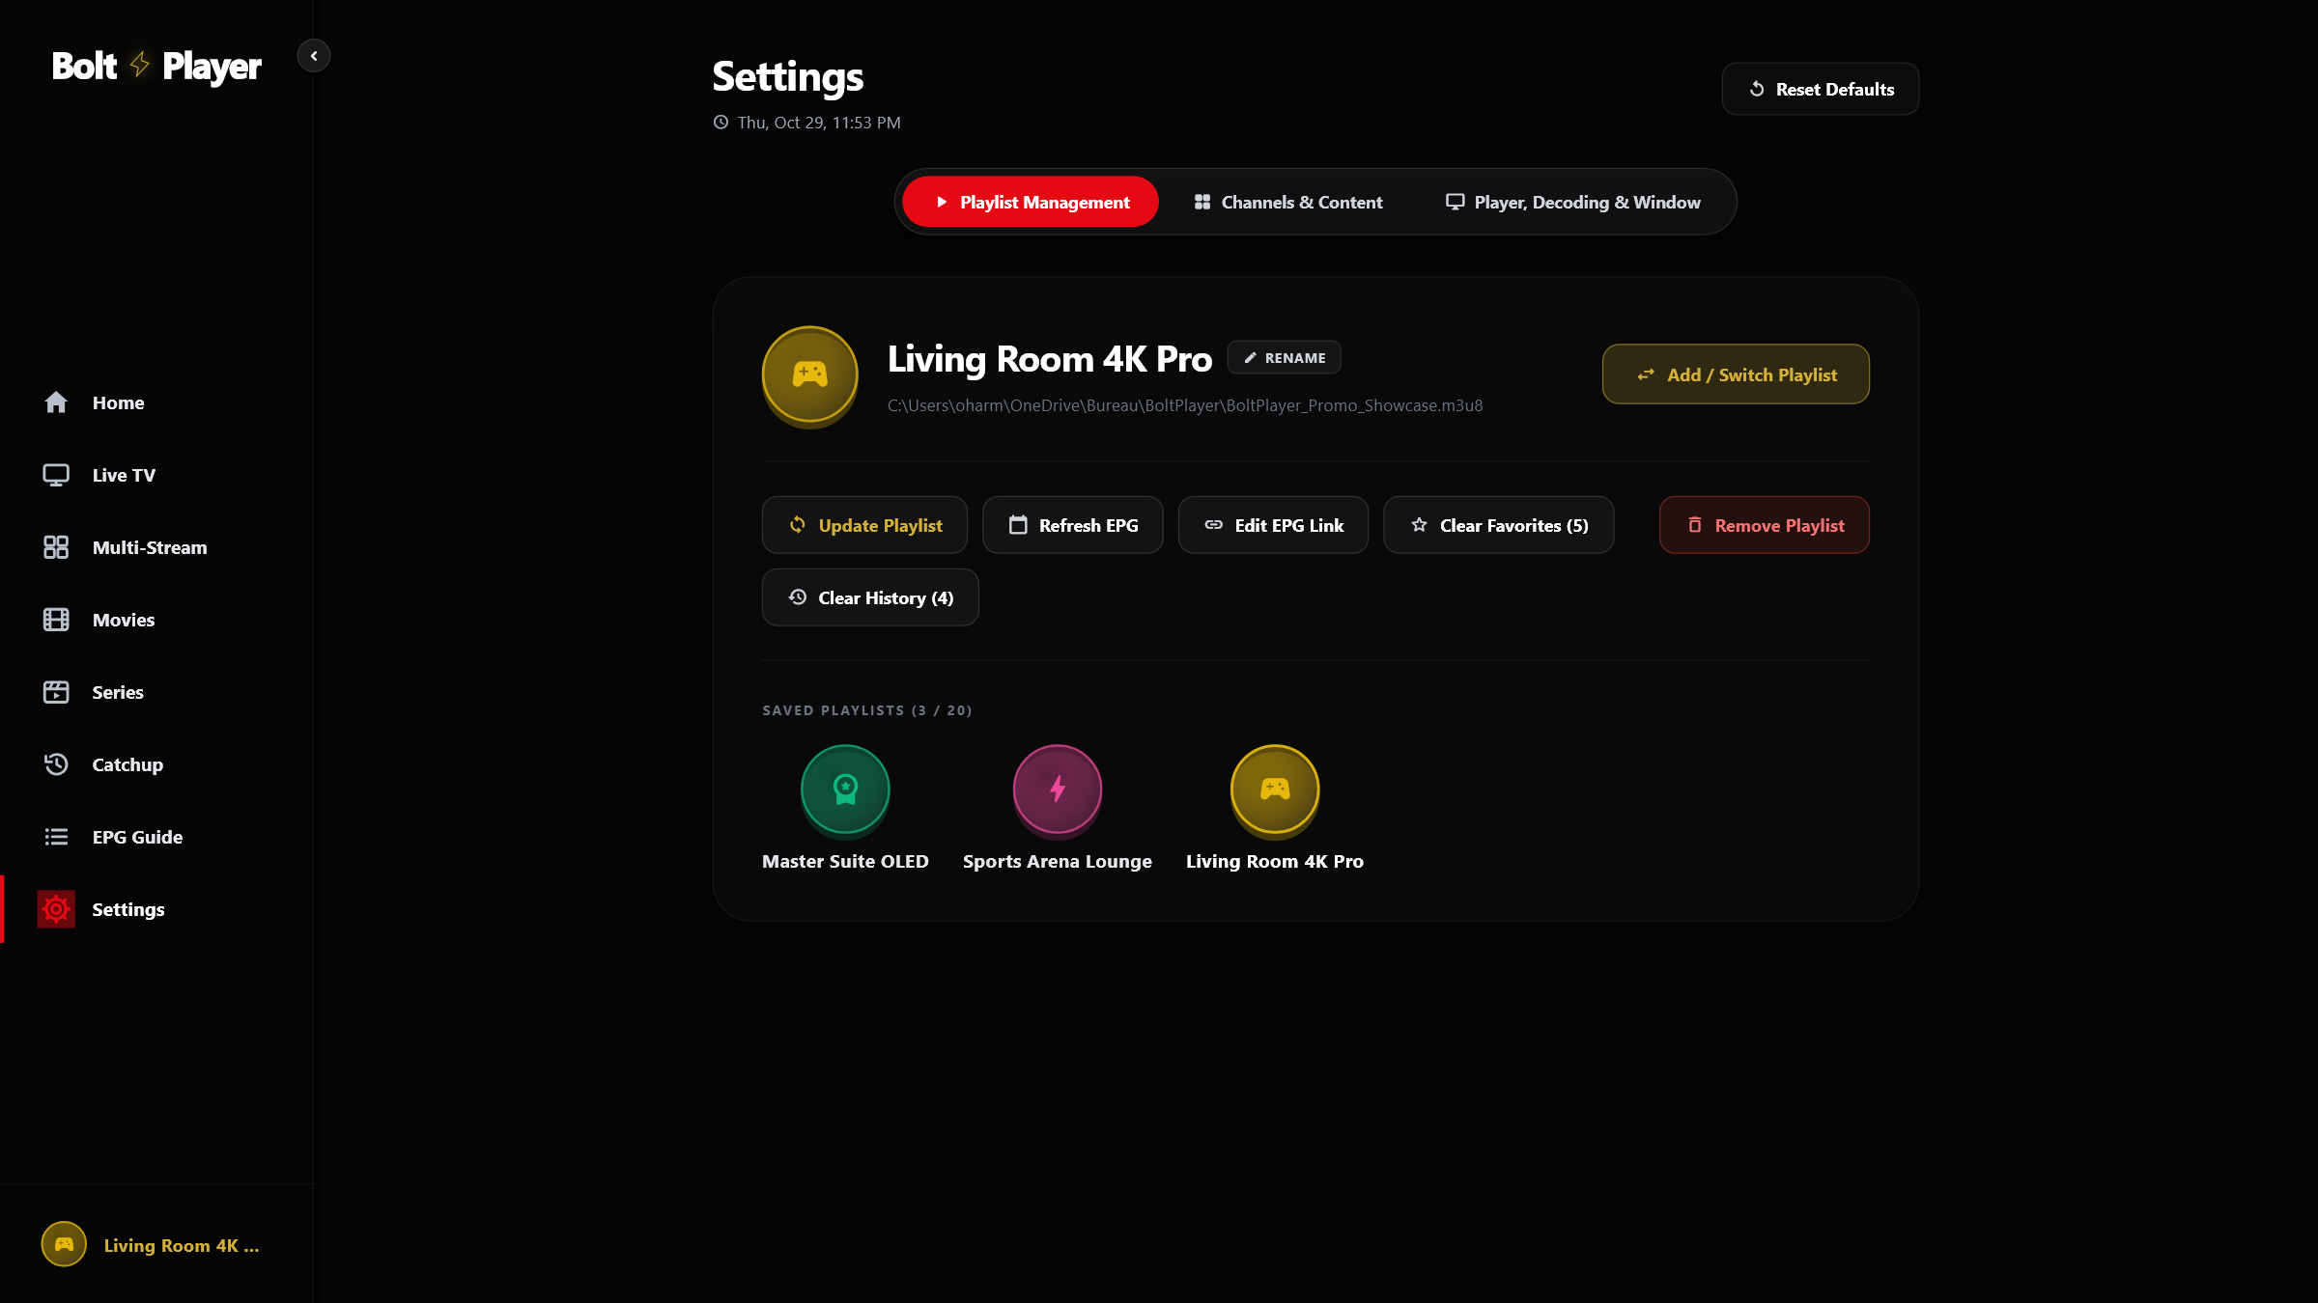Click Update Playlist
Viewport: 2318px width, 1303px height.
(864, 525)
